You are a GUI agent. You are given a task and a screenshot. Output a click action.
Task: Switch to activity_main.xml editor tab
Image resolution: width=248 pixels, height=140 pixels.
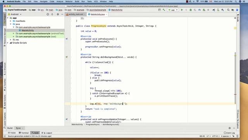[76, 14]
